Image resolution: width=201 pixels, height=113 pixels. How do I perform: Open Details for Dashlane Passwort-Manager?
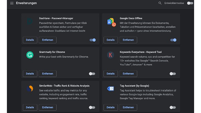coord(30,40)
